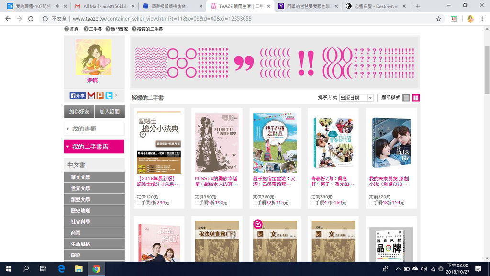This screenshot has width=490, height=276.
Task: Switch to grid display mode icon
Action: click(x=416, y=98)
